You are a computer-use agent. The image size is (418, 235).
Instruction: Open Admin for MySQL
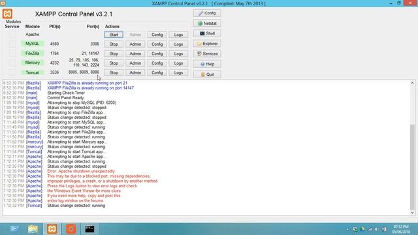point(135,44)
